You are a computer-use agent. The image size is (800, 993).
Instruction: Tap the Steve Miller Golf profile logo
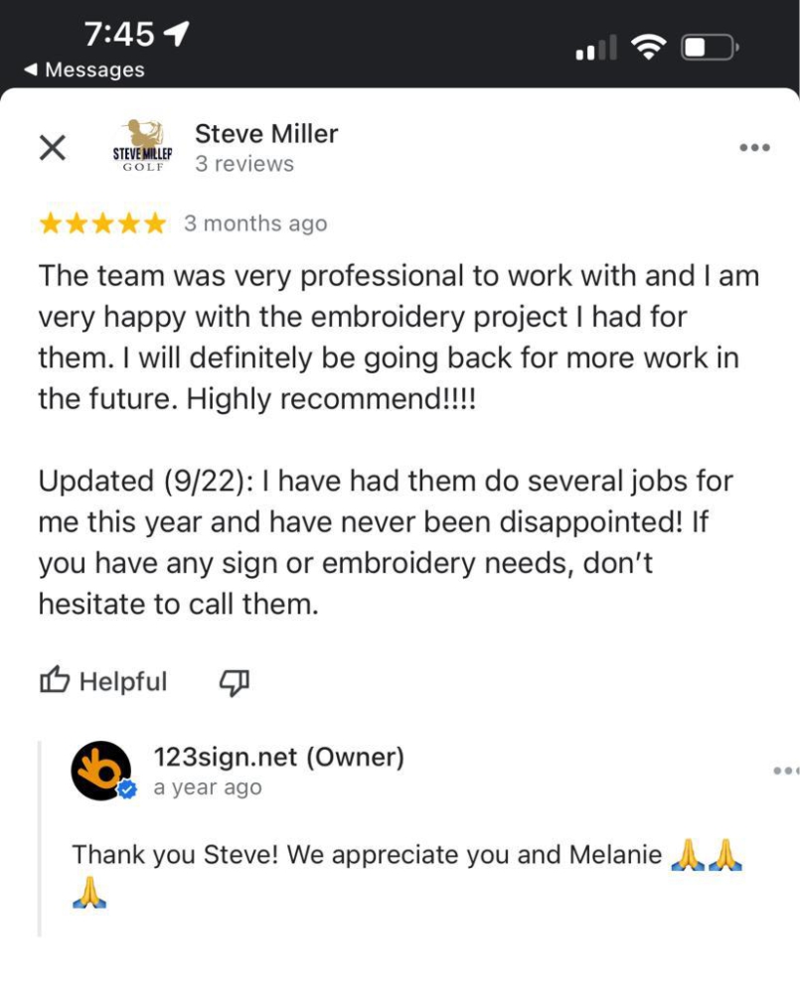point(140,147)
